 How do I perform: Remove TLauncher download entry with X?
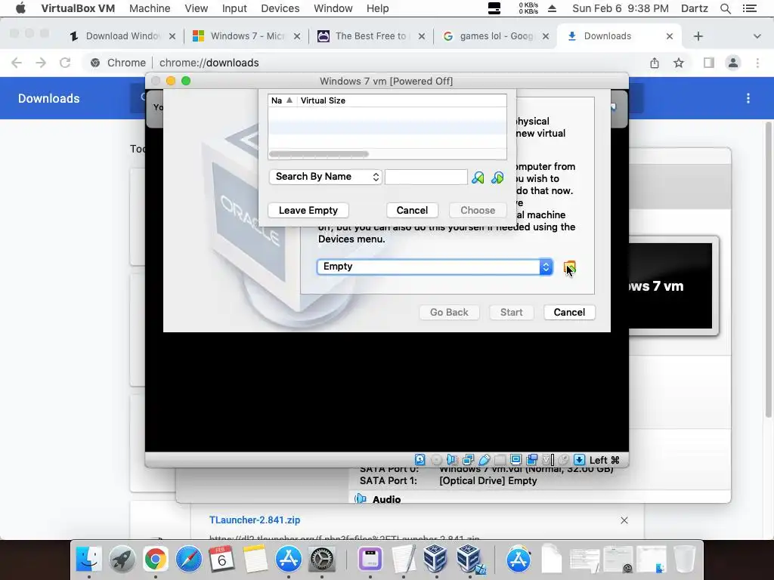pos(624,520)
